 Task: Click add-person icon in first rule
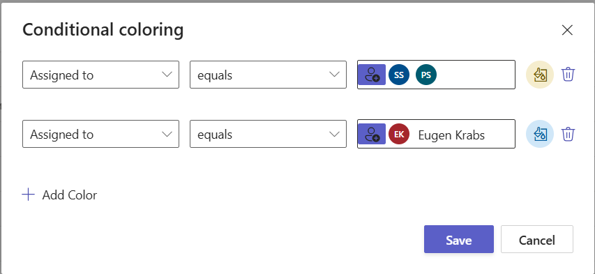(x=372, y=75)
